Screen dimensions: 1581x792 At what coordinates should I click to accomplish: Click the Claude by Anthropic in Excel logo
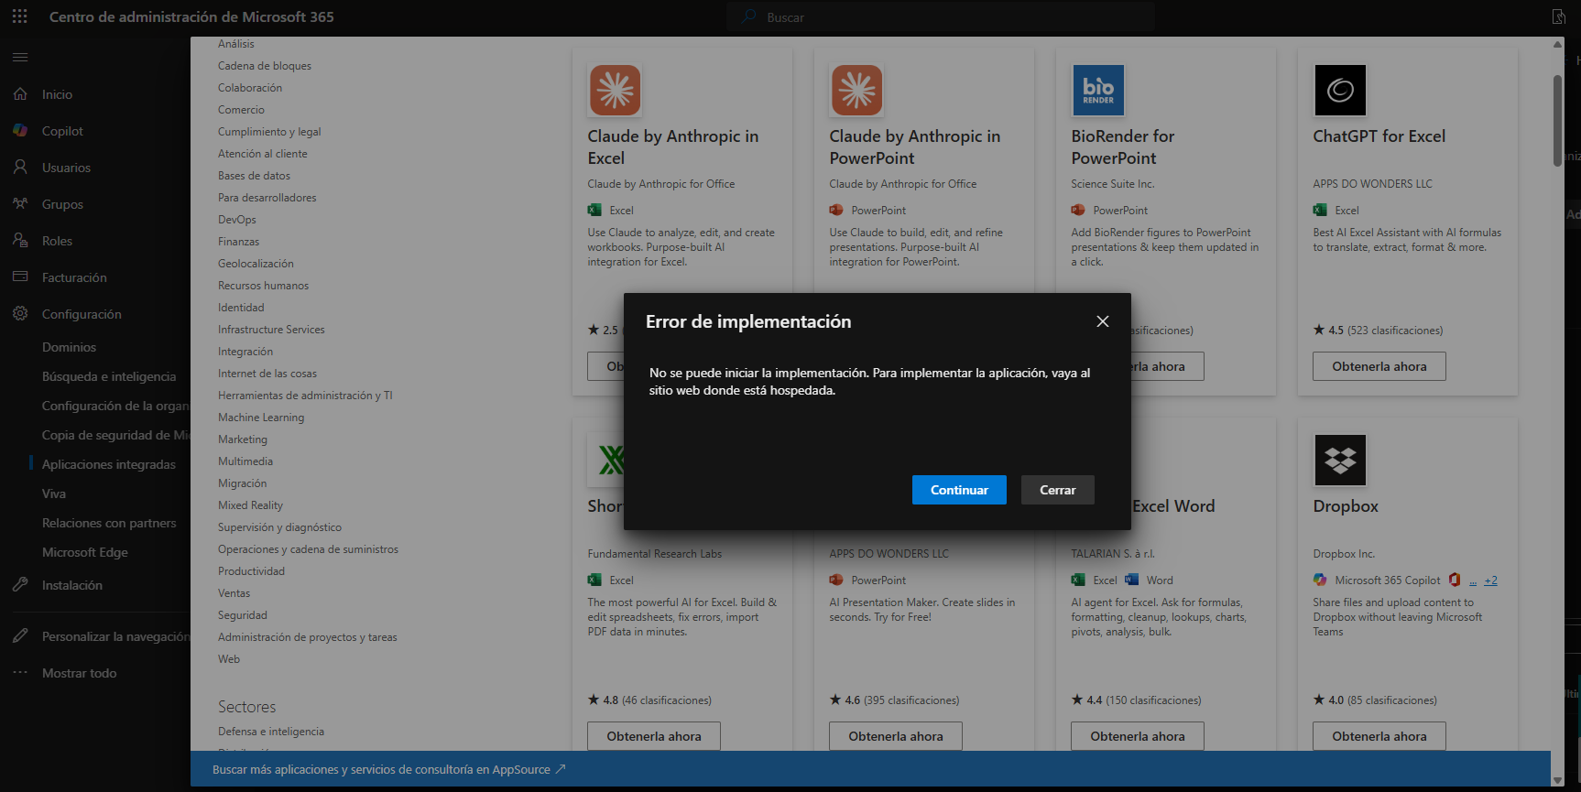pyautogui.click(x=615, y=90)
